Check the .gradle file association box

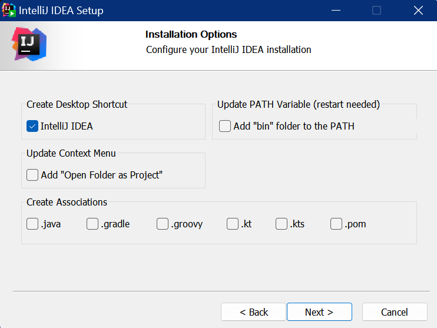92,224
